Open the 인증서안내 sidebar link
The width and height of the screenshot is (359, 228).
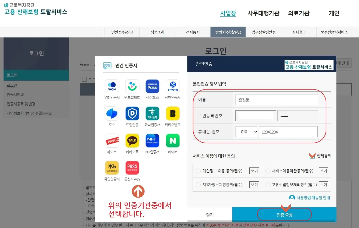(15, 94)
